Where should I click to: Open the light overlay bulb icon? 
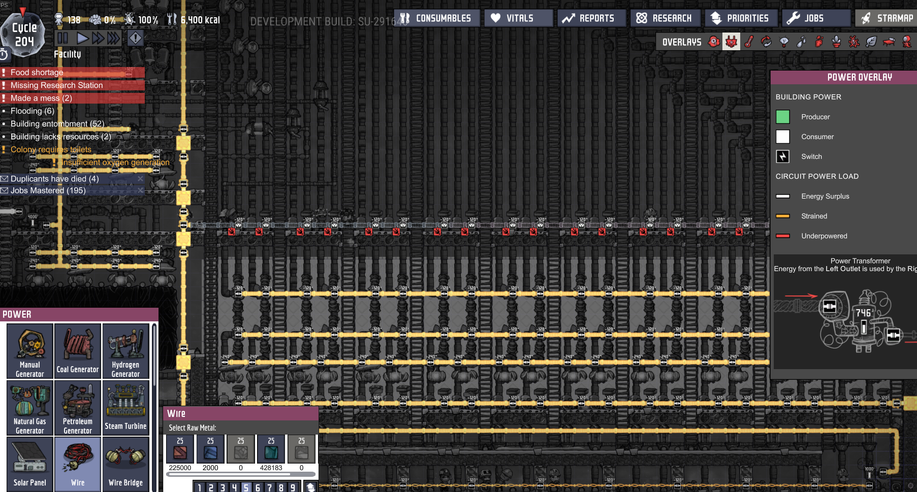tap(784, 42)
